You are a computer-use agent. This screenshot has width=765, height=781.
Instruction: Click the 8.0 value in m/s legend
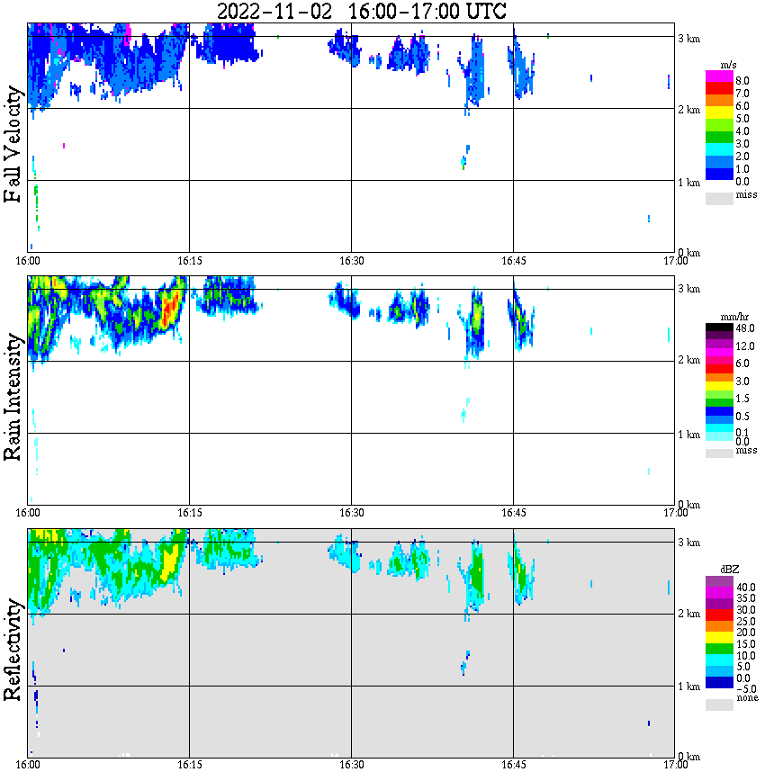coord(742,81)
